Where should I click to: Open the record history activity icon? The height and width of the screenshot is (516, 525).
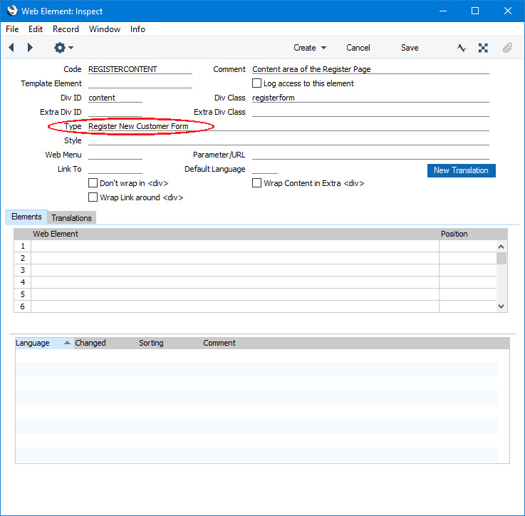[462, 48]
